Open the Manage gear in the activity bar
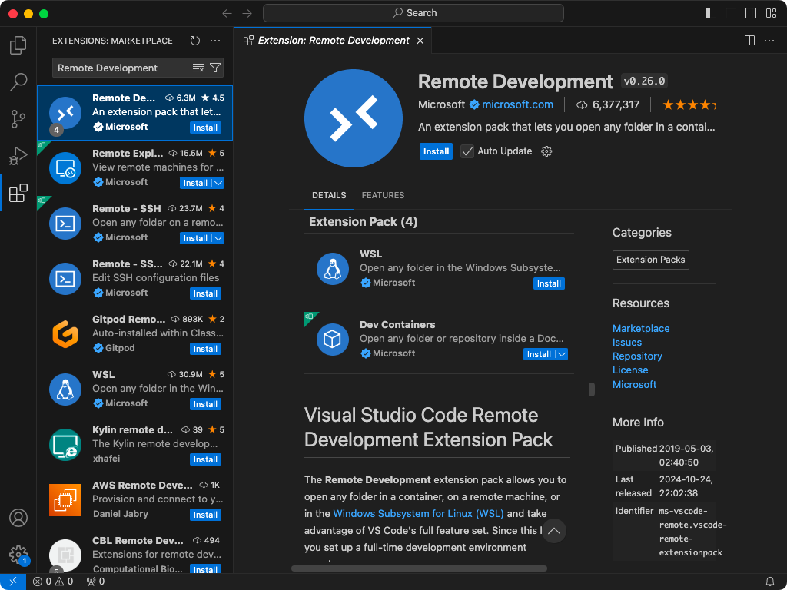Viewport: 787px width, 590px height. 18,555
